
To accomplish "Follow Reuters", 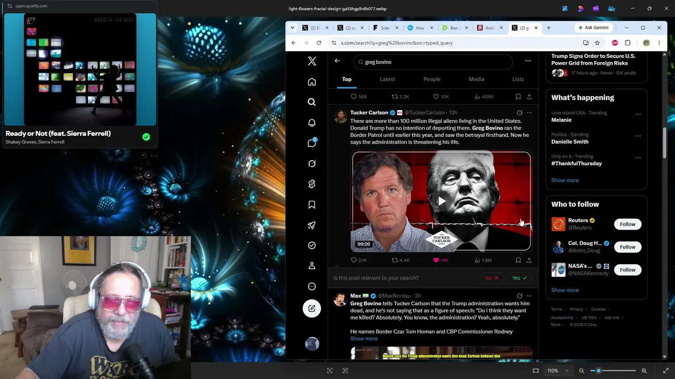I will tap(628, 224).
